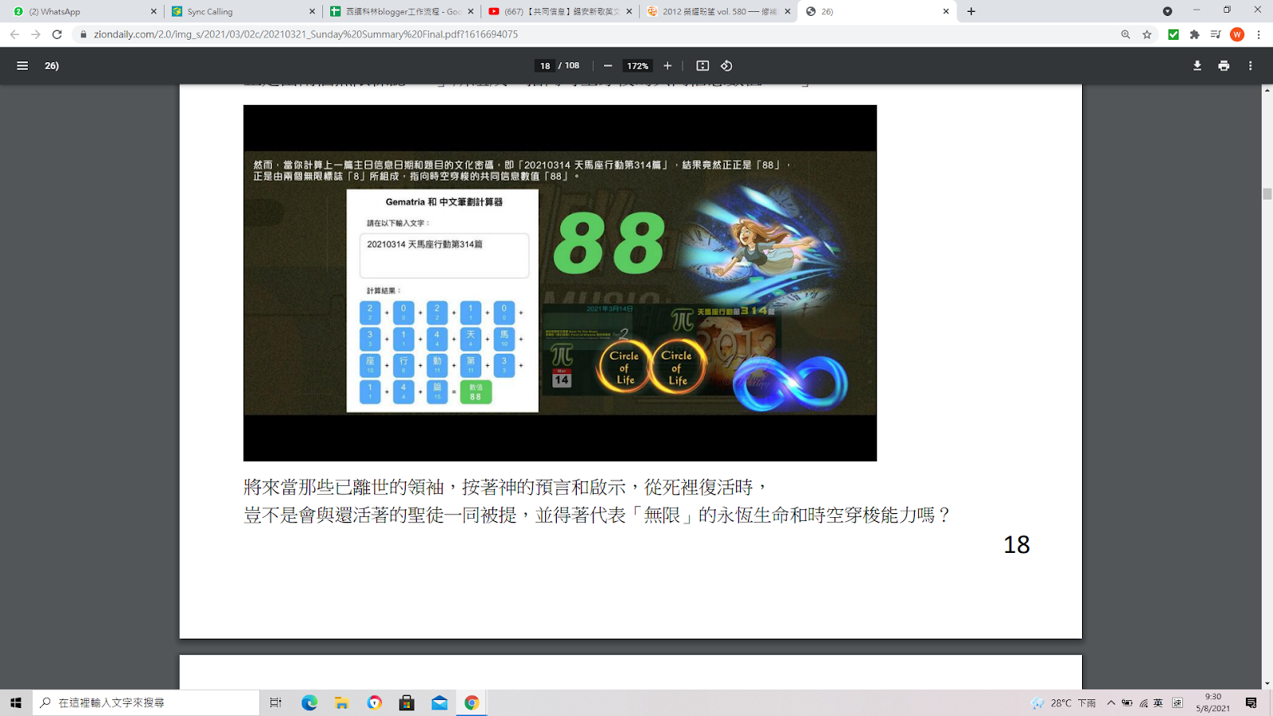Switch to the 2012 vol. 580 tab
Image resolution: width=1273 pixels, height=716 pixels.
(x=718, y=11)
